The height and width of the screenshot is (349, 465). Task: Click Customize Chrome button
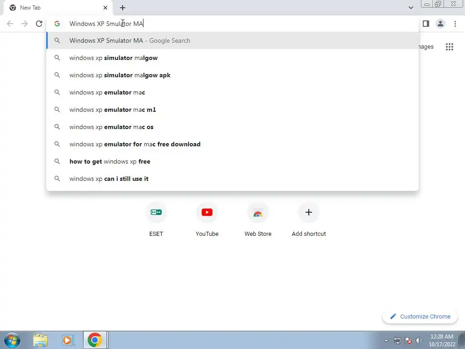pyautogui.click(x=420, y=316)
